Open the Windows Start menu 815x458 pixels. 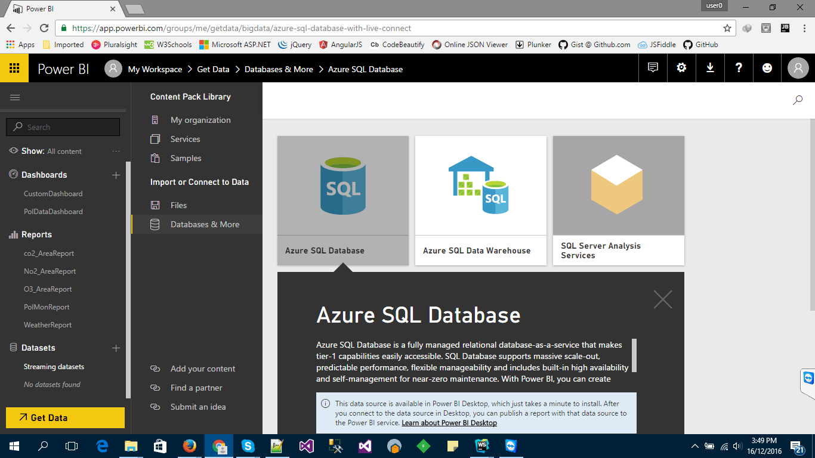pyautogui.click(x=14, y=445)
